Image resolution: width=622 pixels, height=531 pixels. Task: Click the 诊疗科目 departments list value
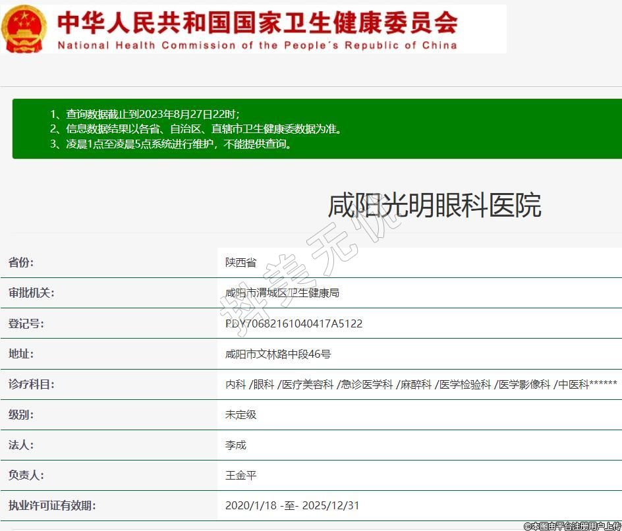point(421,384)
